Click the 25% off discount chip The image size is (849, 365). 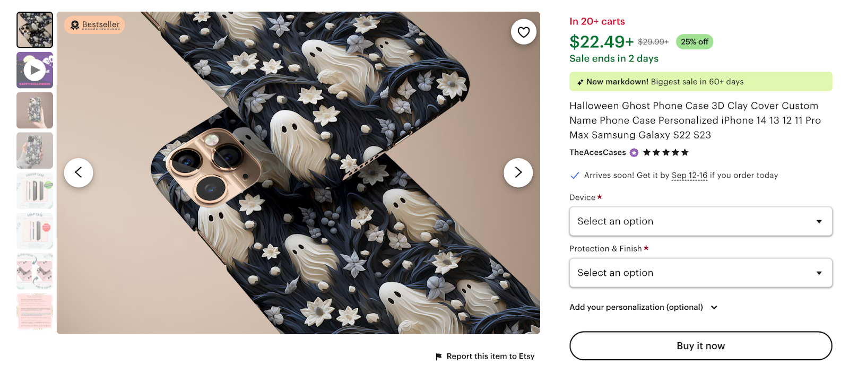pyautogui.click(x=694, y=42)
